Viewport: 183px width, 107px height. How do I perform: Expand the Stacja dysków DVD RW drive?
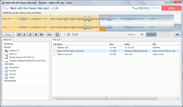[x=4, y=57]
